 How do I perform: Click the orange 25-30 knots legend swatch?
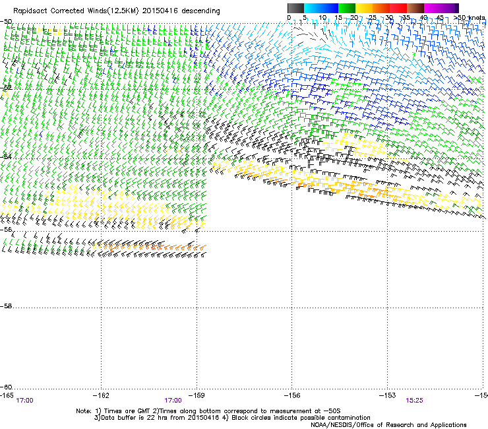(x=381, y=8)
